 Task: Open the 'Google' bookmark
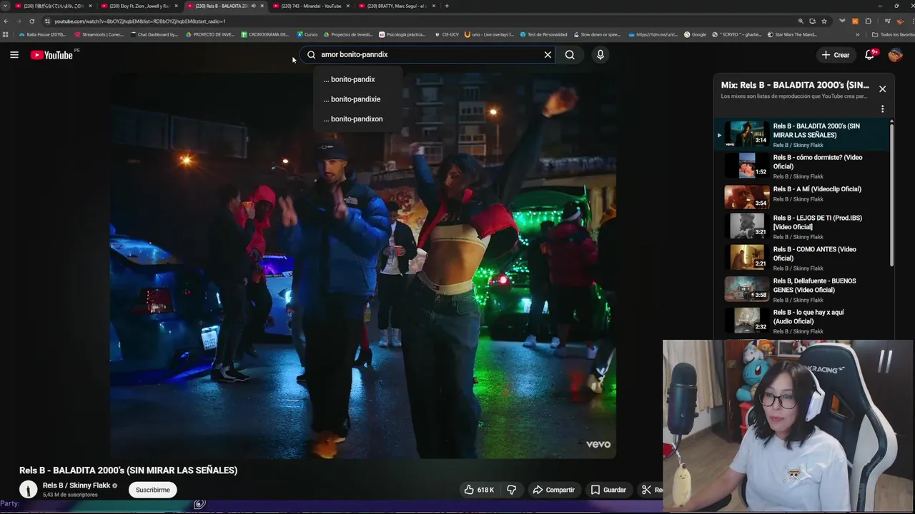coord(695,34)
